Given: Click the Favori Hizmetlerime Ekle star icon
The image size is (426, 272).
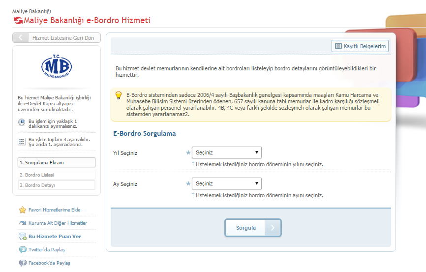Looking at the screenshot, I should click(x=23, y=210).
